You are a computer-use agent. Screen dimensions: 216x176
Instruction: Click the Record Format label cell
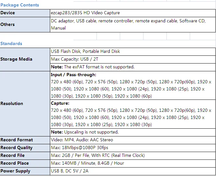click(17, 140)
